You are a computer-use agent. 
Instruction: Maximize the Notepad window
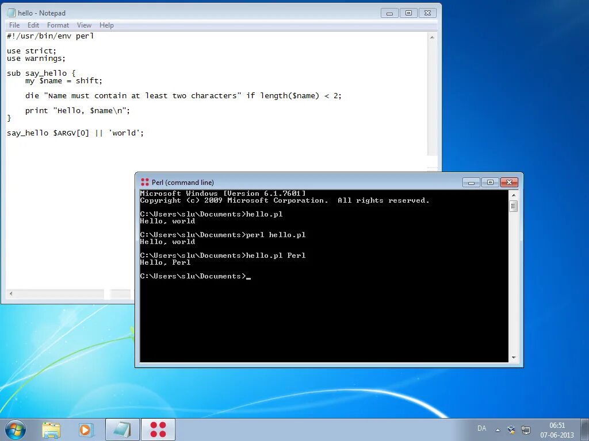pos(409,13)
